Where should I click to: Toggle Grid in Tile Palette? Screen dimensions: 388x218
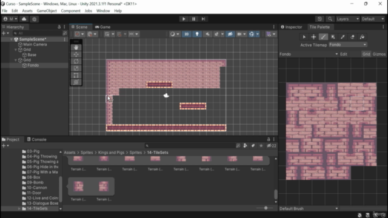click(x=366, y=54)
